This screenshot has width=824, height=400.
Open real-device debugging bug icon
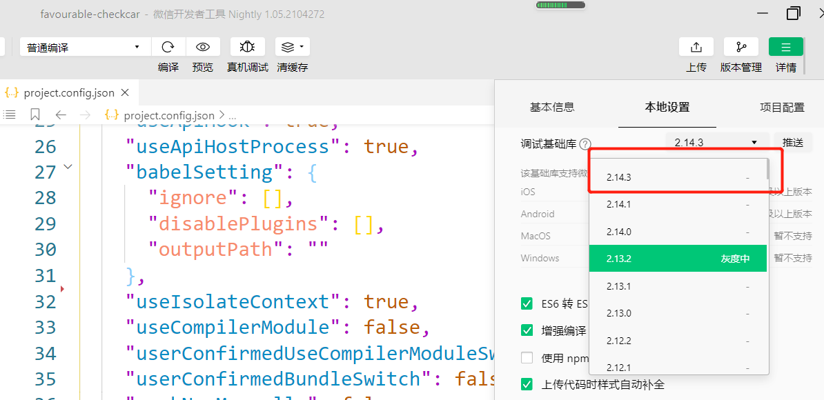[x=247, y=47]
